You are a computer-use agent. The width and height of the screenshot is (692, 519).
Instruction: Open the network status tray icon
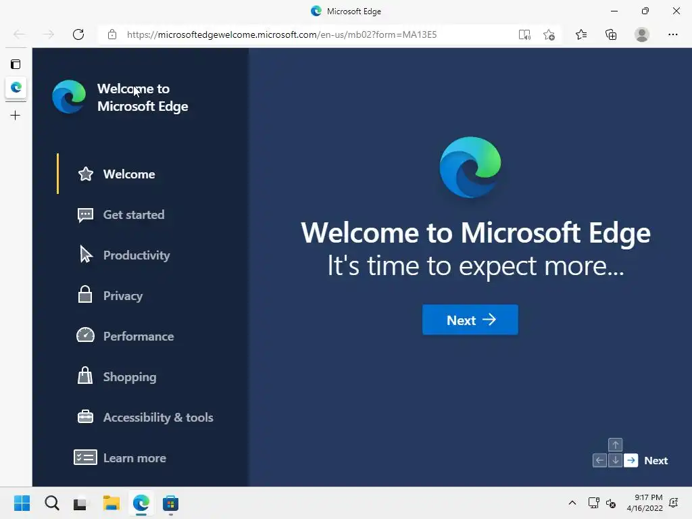coord(593,503)
